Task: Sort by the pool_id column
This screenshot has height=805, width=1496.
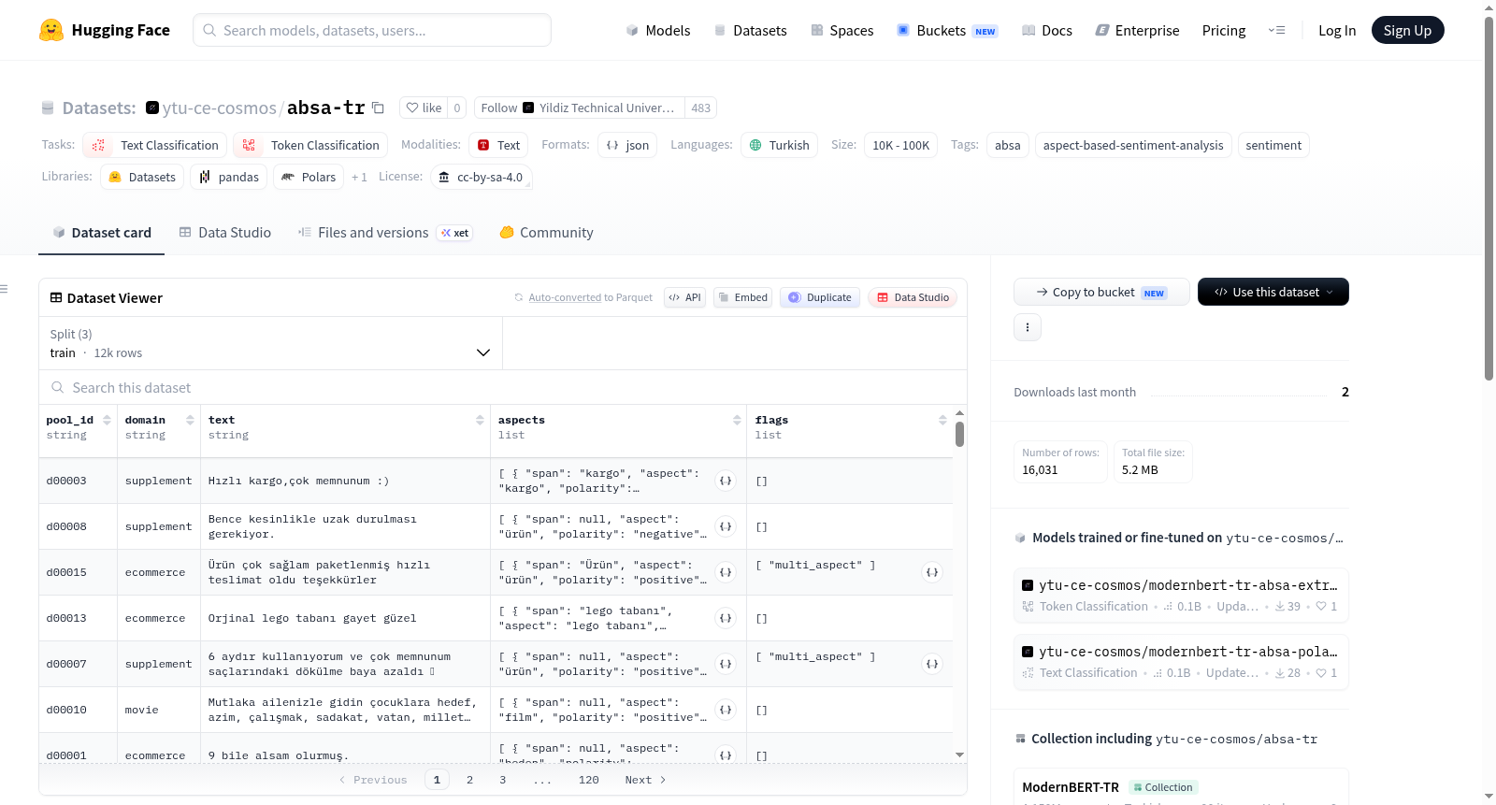Action: (107, 420)
